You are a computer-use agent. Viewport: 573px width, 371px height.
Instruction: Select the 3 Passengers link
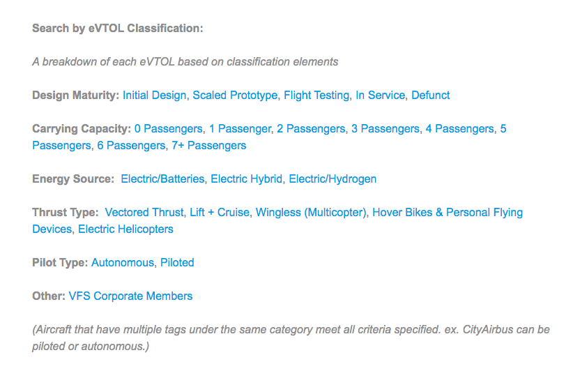[385, 129]
